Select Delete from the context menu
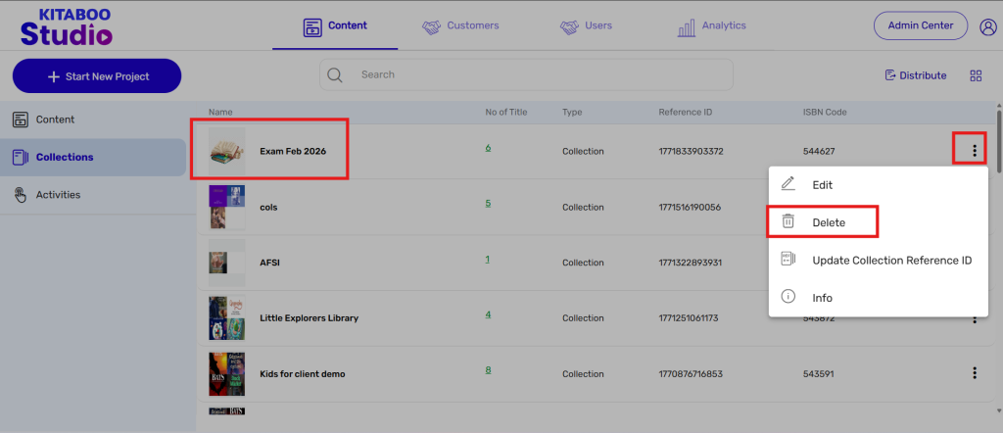The height and width of the screenshot is (433, 1003). 828,222
